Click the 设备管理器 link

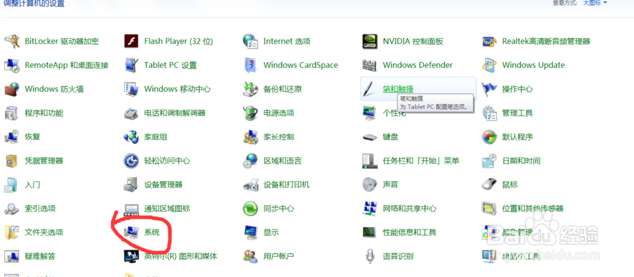[x=164, y=184]
